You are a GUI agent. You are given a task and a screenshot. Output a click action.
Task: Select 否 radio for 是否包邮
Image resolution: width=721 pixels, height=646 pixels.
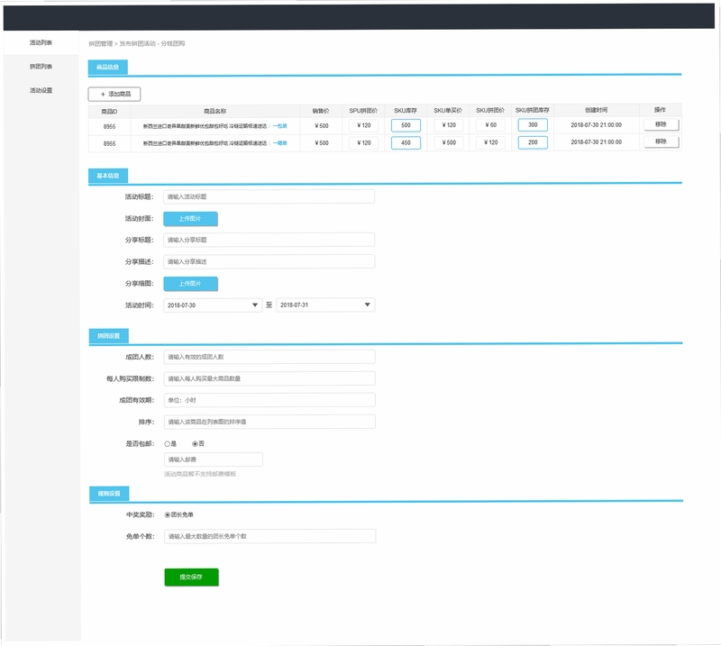195,444
